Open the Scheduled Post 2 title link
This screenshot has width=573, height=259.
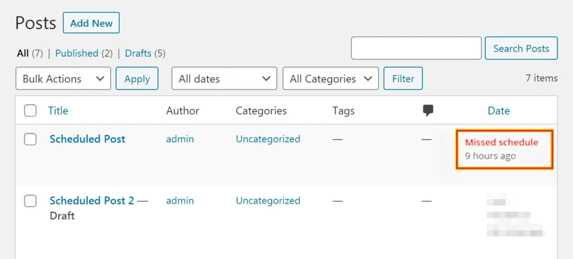(x=92, y=201)
